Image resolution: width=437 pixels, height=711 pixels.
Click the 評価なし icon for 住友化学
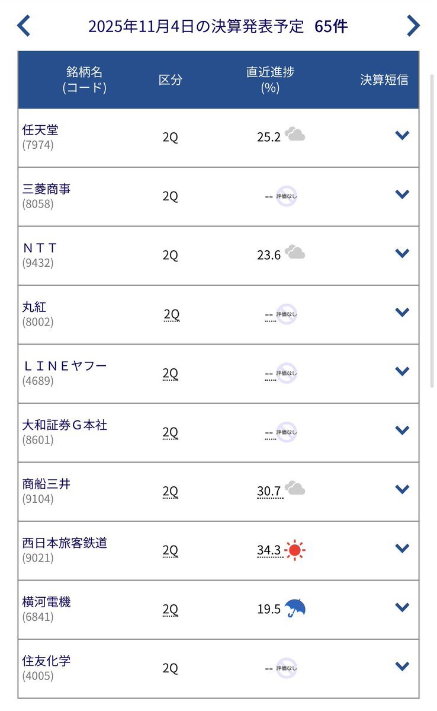tap(287, 668)
